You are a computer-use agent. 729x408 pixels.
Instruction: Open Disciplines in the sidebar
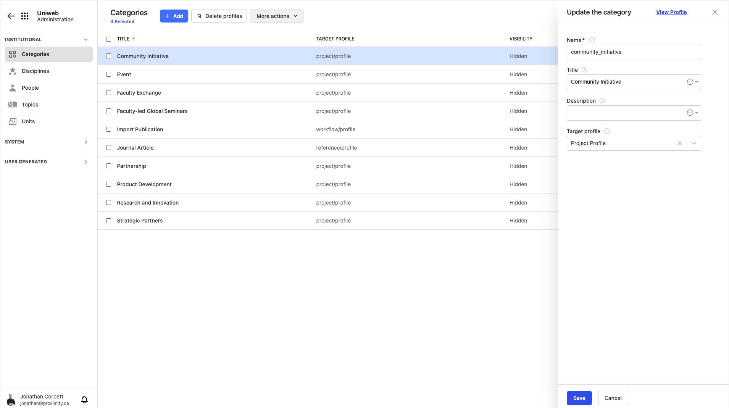[x=35, y=71]
